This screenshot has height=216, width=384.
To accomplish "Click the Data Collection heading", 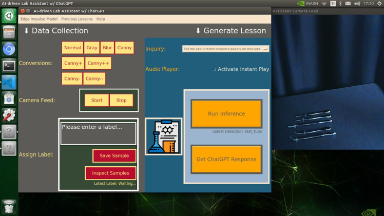I will click(x=56, y=31).
